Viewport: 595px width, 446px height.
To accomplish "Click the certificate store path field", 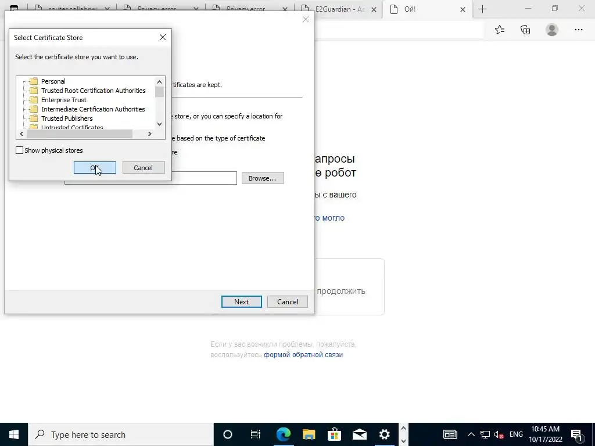I will point(204,178).
